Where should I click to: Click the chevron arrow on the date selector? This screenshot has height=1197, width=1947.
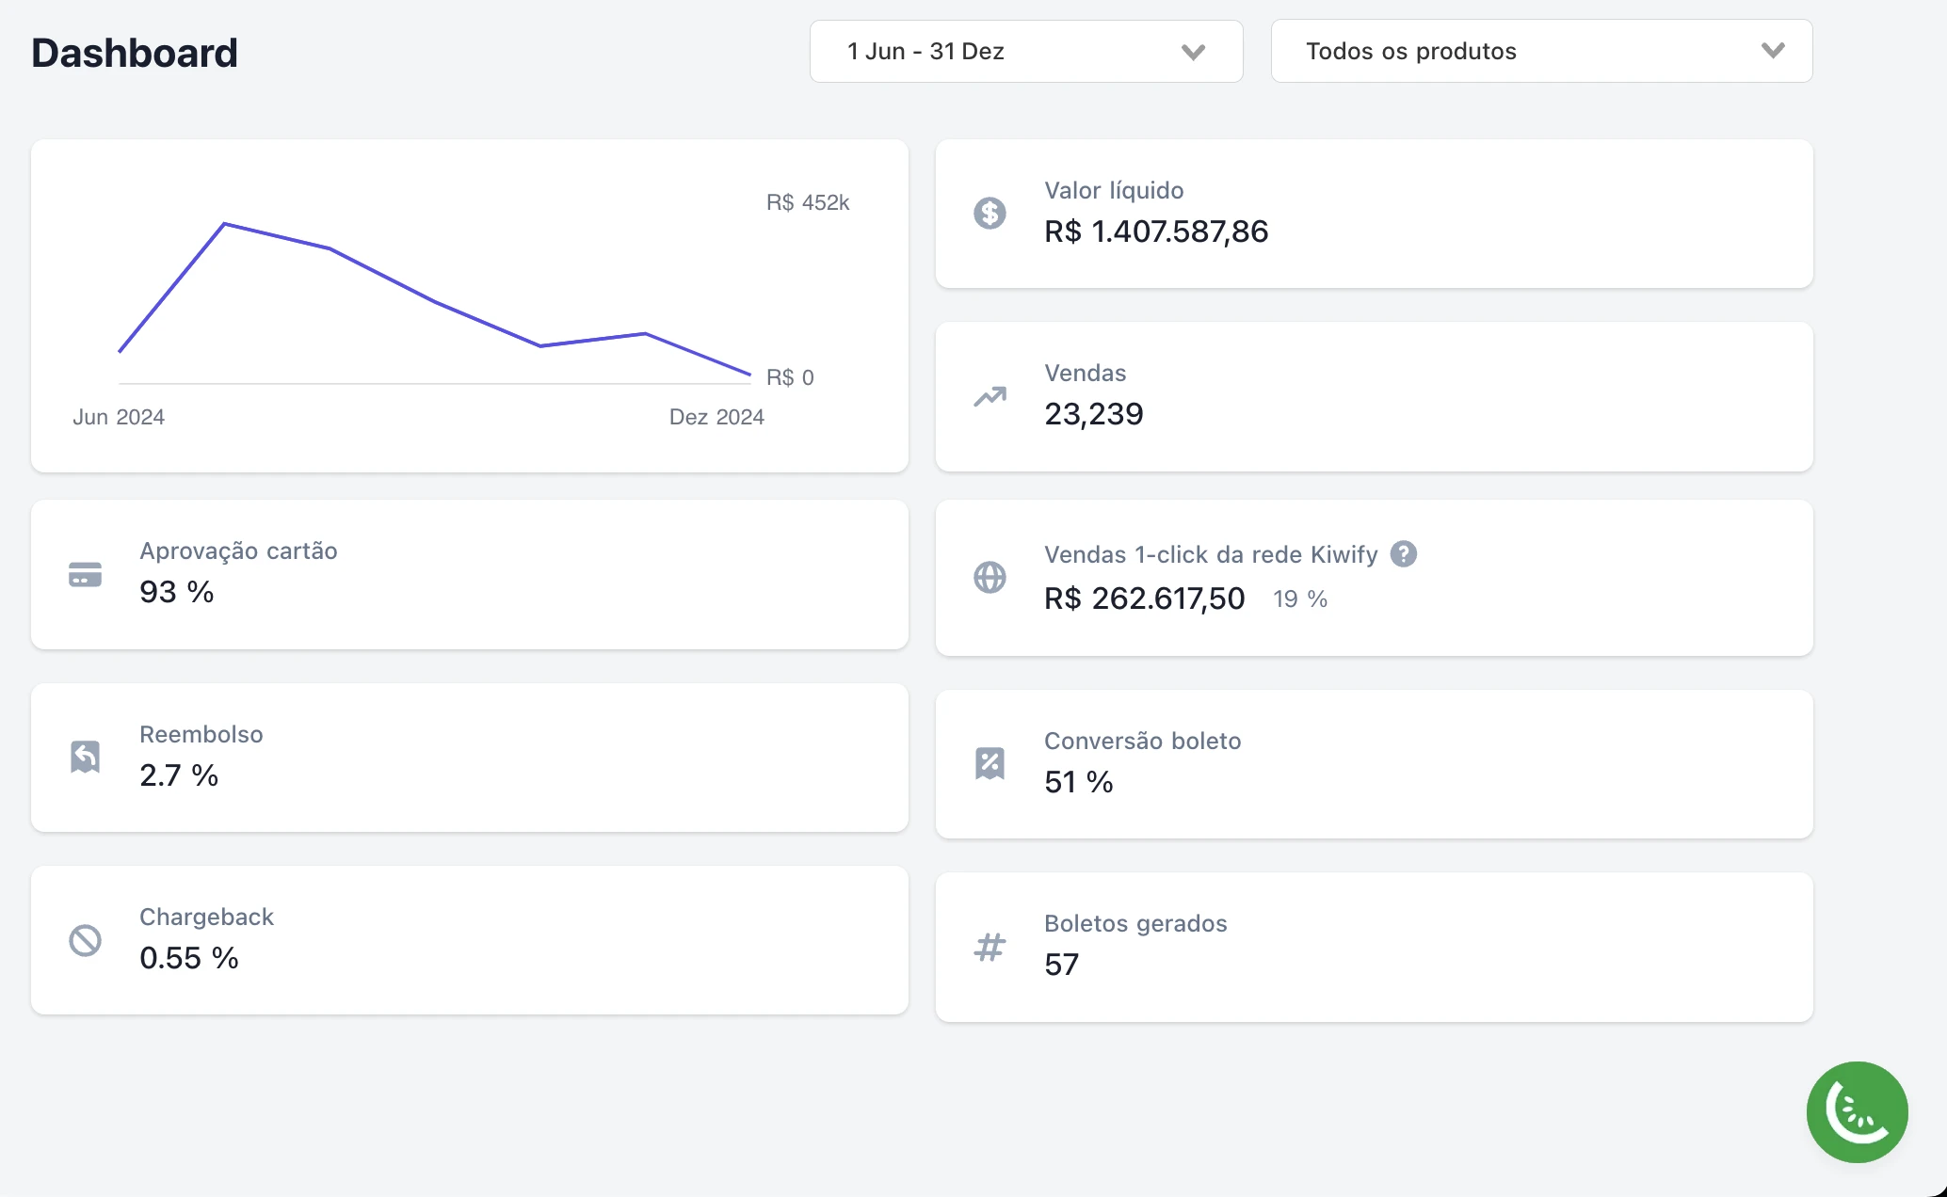tap(1193, 53)
